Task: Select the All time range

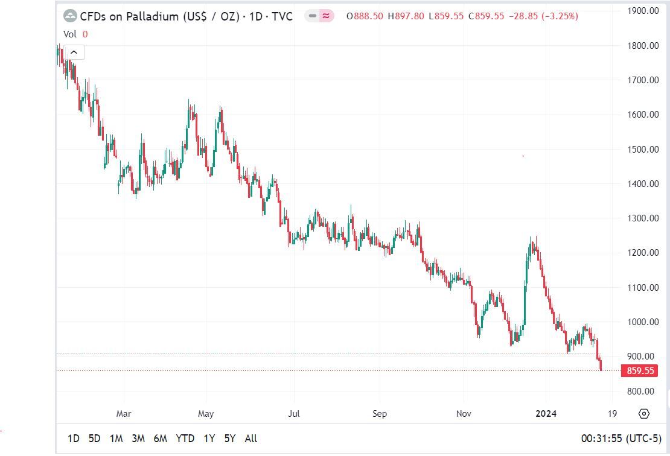Action: 251,439
